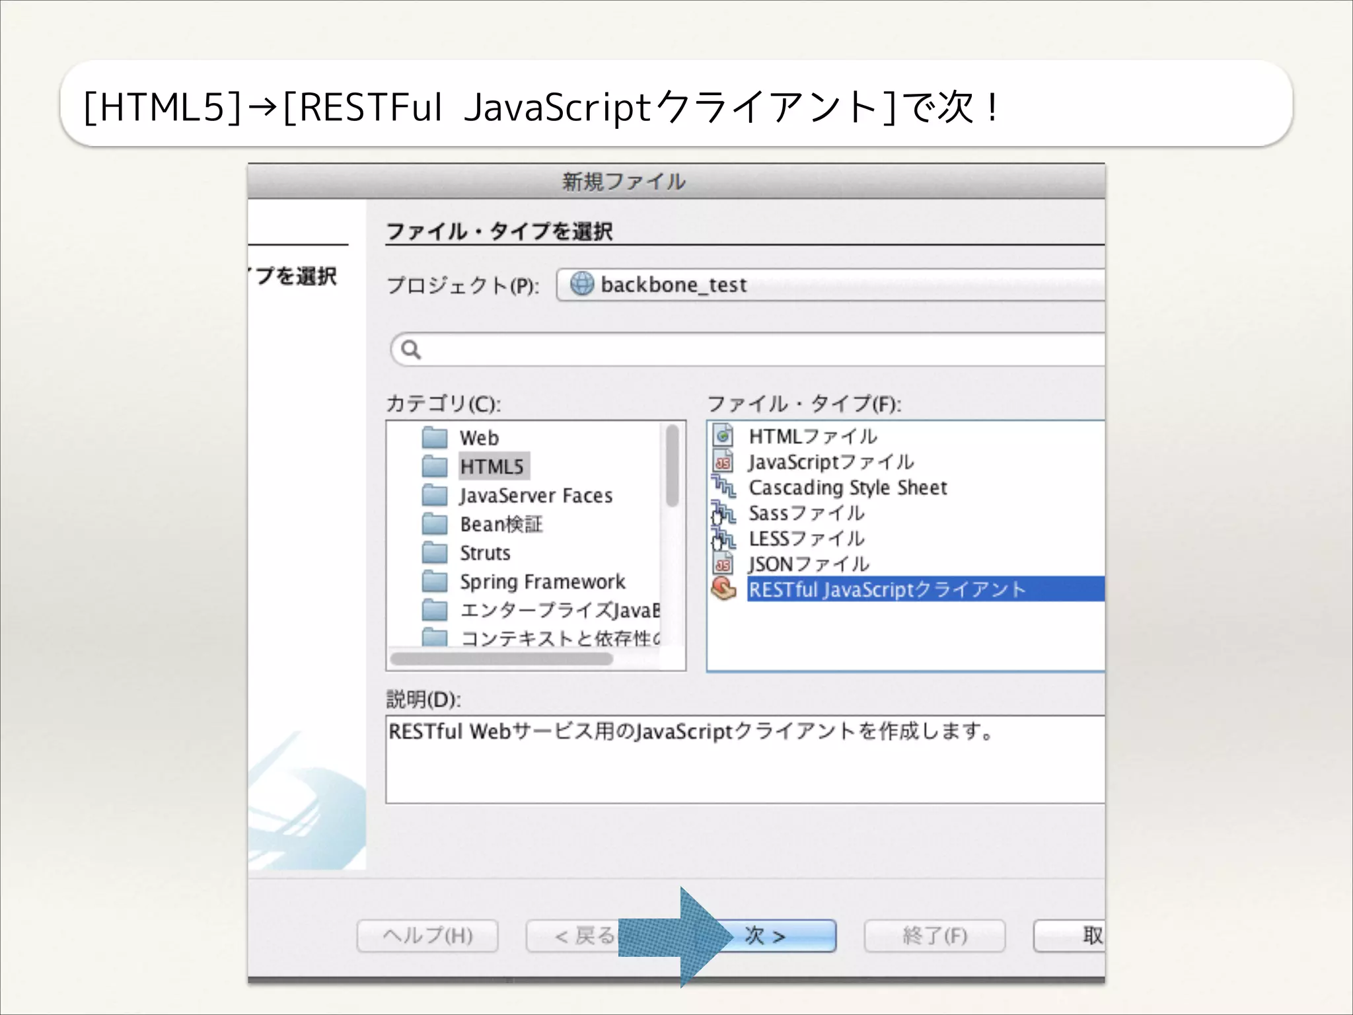Select the コンテキストと依存性 category
The width and height of the screenshot is (1353, 1015).
pyautogui.click(x=560, y=638)
